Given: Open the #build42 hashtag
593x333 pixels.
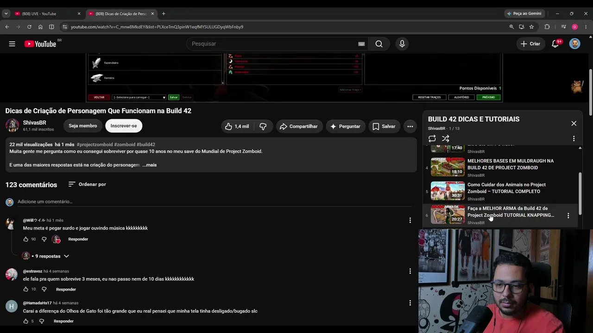Looking at the screenshot, I should (146, 145).
